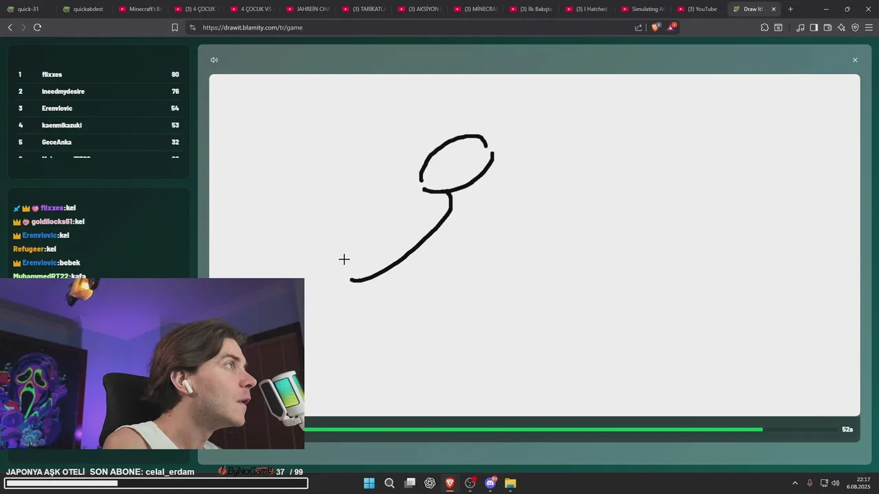Select ineedmydesire leaderboard row
This screenshot has width=879, height=494.
pos(98,91)
